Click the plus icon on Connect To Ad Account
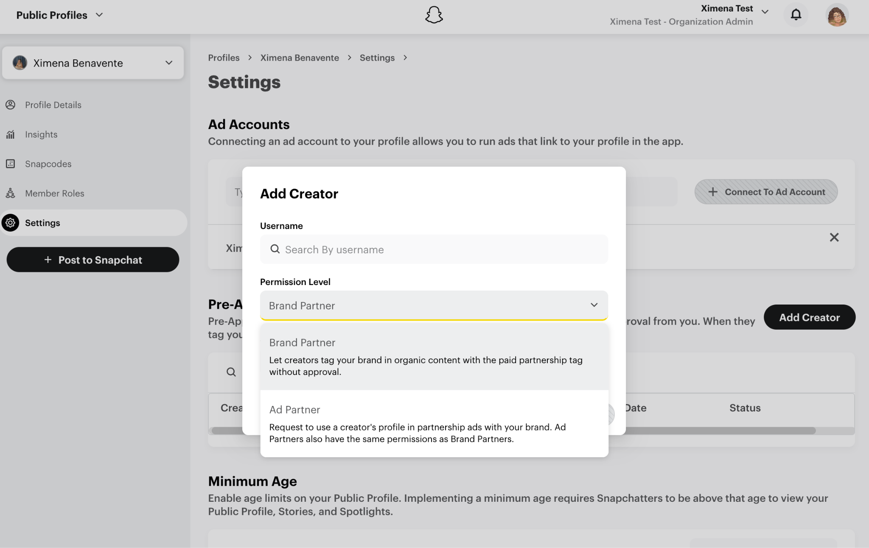869x548 pixels. [713, 192]
